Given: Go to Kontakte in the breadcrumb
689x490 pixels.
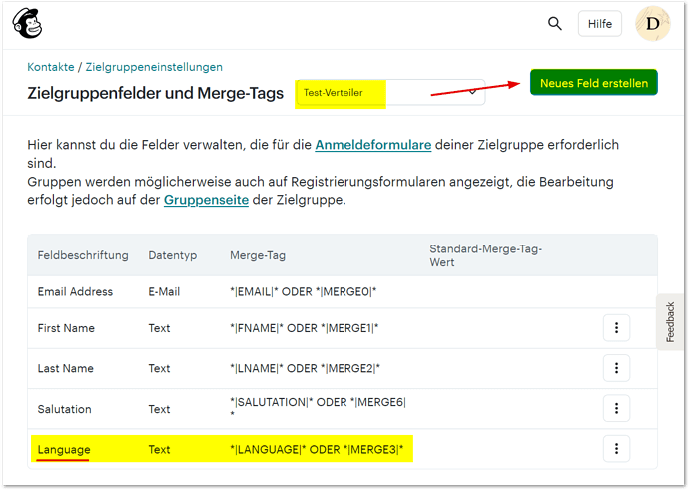Looking at the screenshot, I should 50,67.
